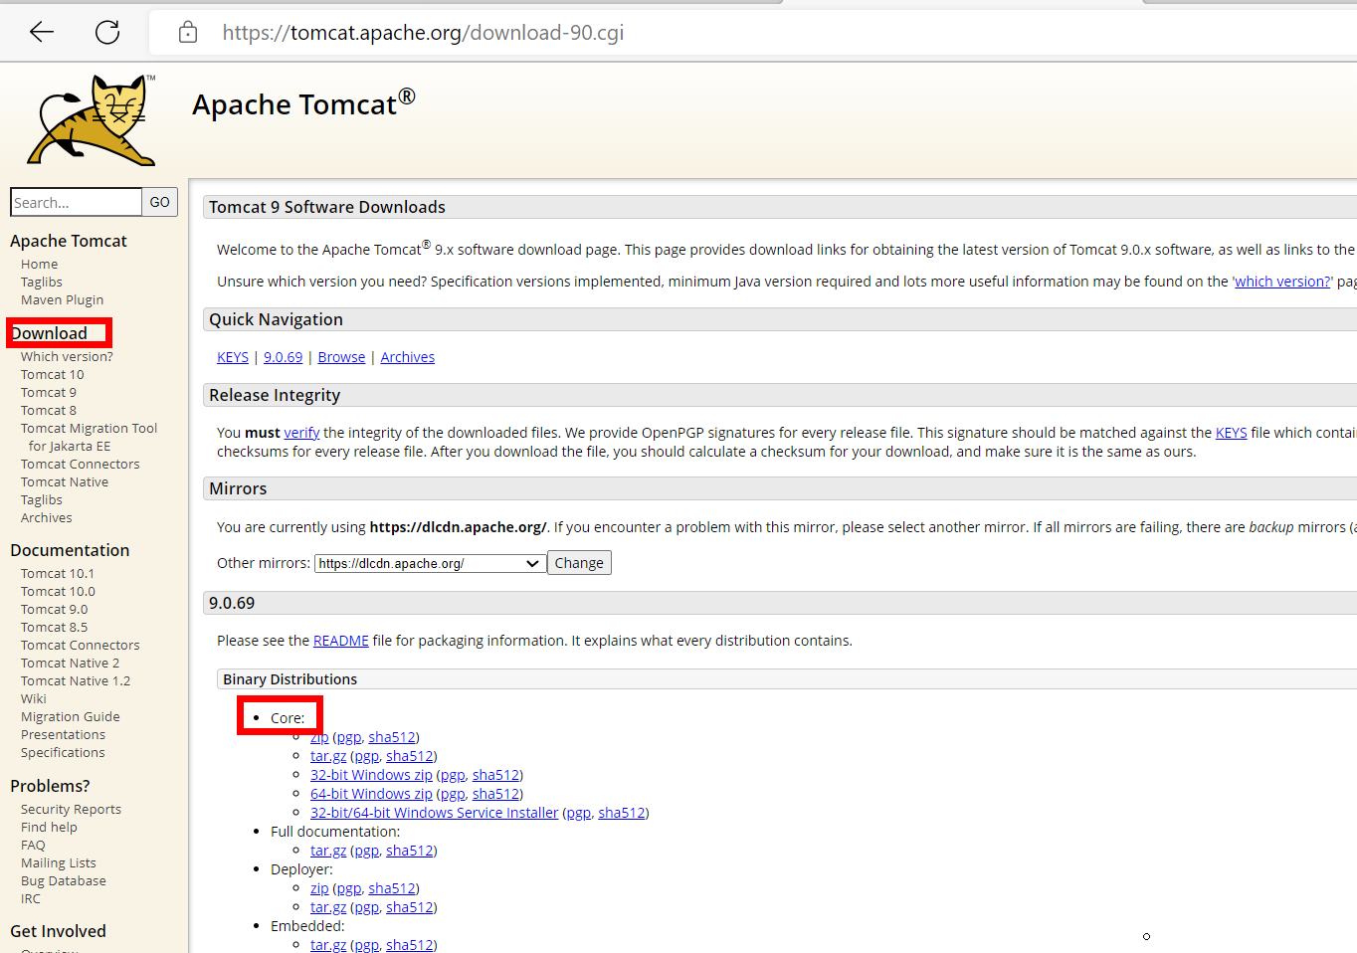The image size is (1357, 953).
Task: Open Taglibs under Apache Tomcat section
Action: (x=42, y=283)
